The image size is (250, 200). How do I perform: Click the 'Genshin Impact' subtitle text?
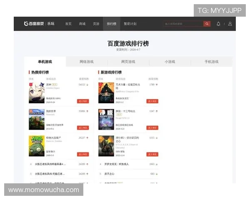point(53,88)
